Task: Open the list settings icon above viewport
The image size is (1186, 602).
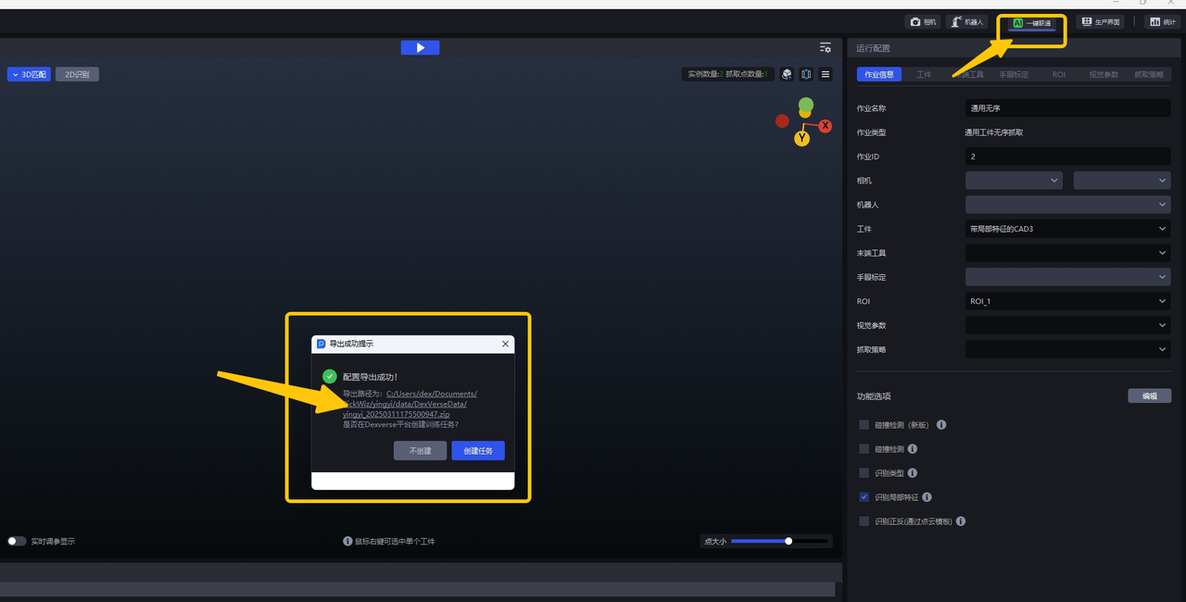Action: [825, 47]
